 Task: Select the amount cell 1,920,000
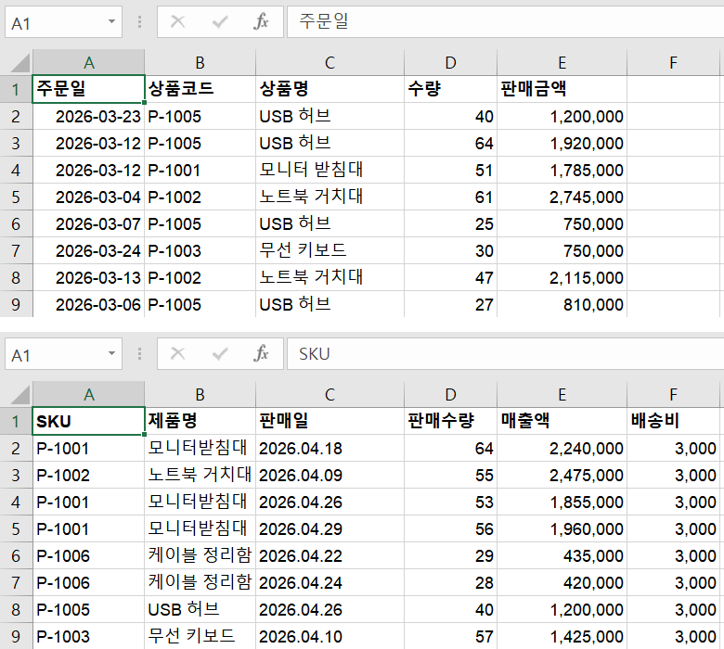click(x=562, y=143)
